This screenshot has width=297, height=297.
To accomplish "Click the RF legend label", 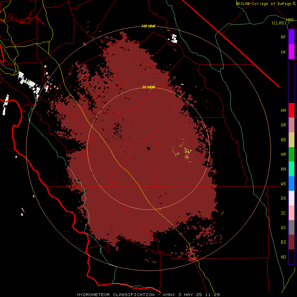I will [283, 37].
